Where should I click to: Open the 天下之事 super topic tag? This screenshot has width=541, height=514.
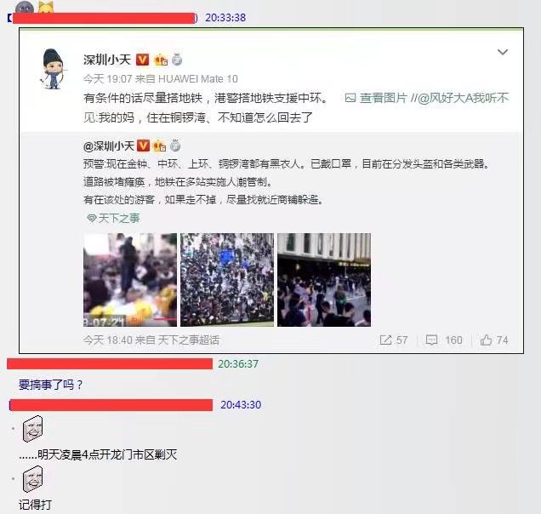pos(113,218)
